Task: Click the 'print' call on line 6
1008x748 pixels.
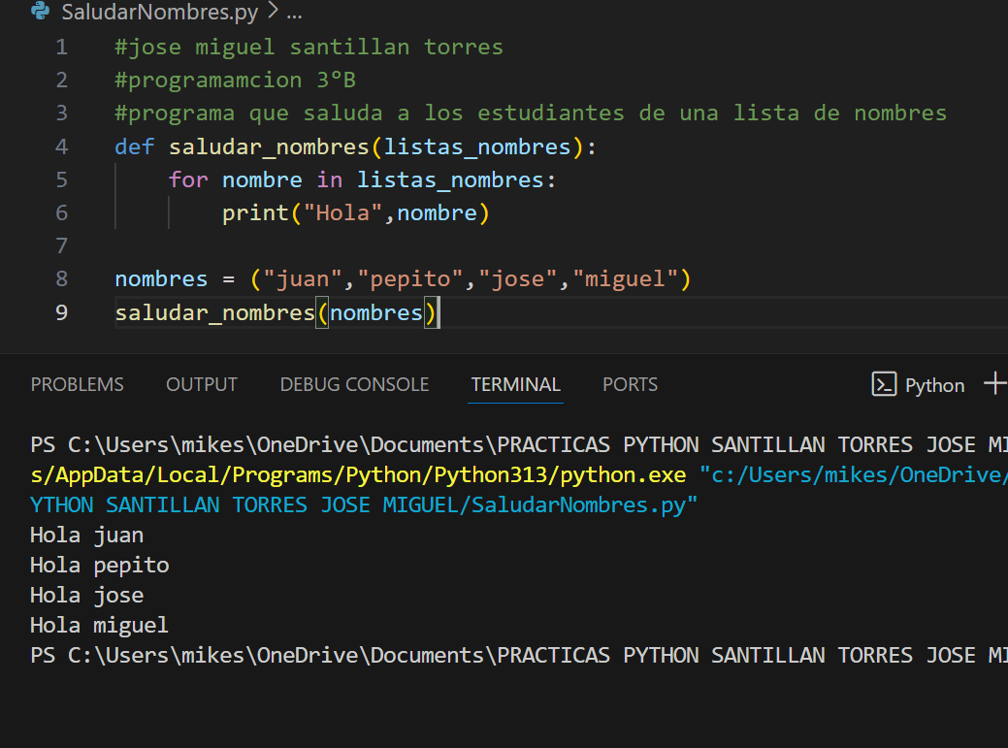Action: click(x=255, y=213)
